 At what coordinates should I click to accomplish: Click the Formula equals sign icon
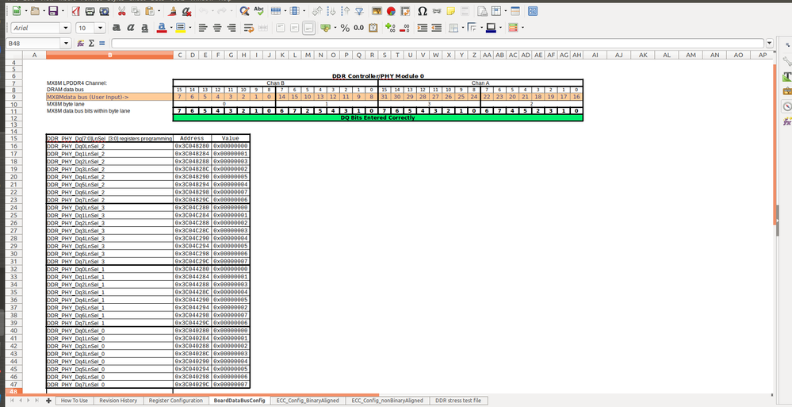[102, 44]
